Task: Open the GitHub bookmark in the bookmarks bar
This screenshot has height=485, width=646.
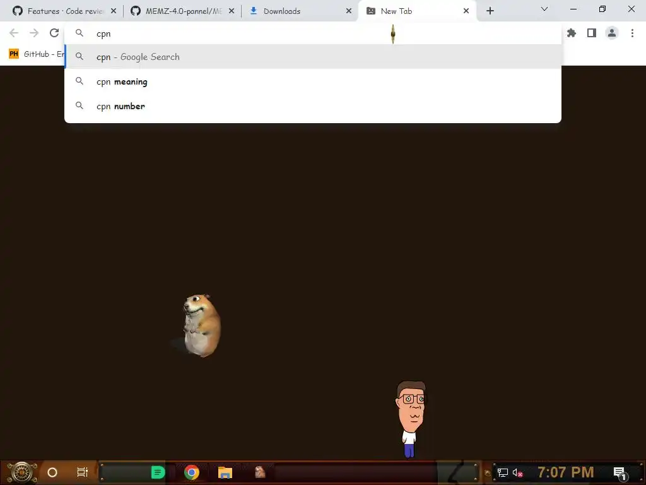Action: coord(37,54)
